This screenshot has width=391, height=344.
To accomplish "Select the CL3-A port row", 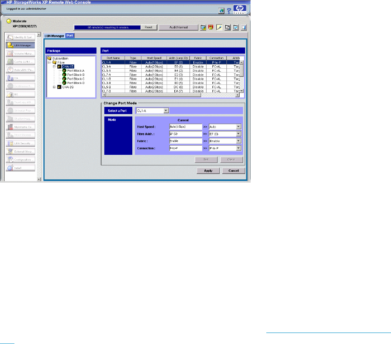I will pyautogui.click(x=170, y=67).
